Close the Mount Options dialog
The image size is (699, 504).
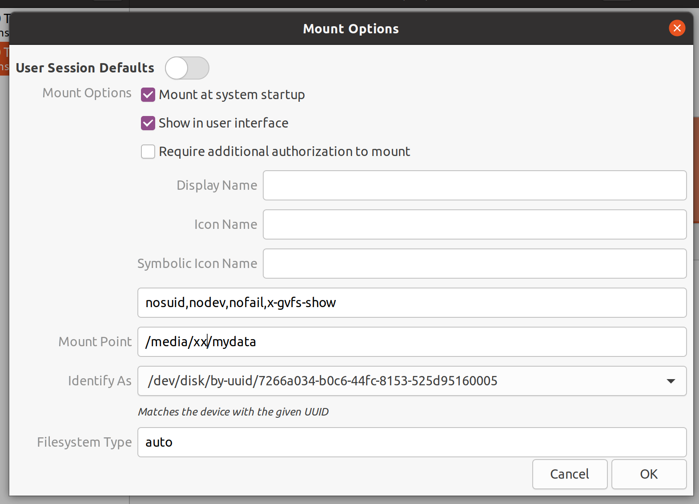tap(677, 28)
